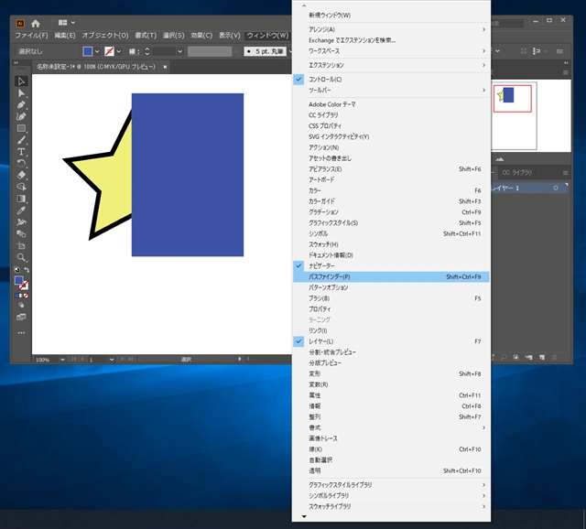The height and width of the screenshot is (529, 586).
Task: Click the default fill and stroke icon
Action: click(16, 269)
